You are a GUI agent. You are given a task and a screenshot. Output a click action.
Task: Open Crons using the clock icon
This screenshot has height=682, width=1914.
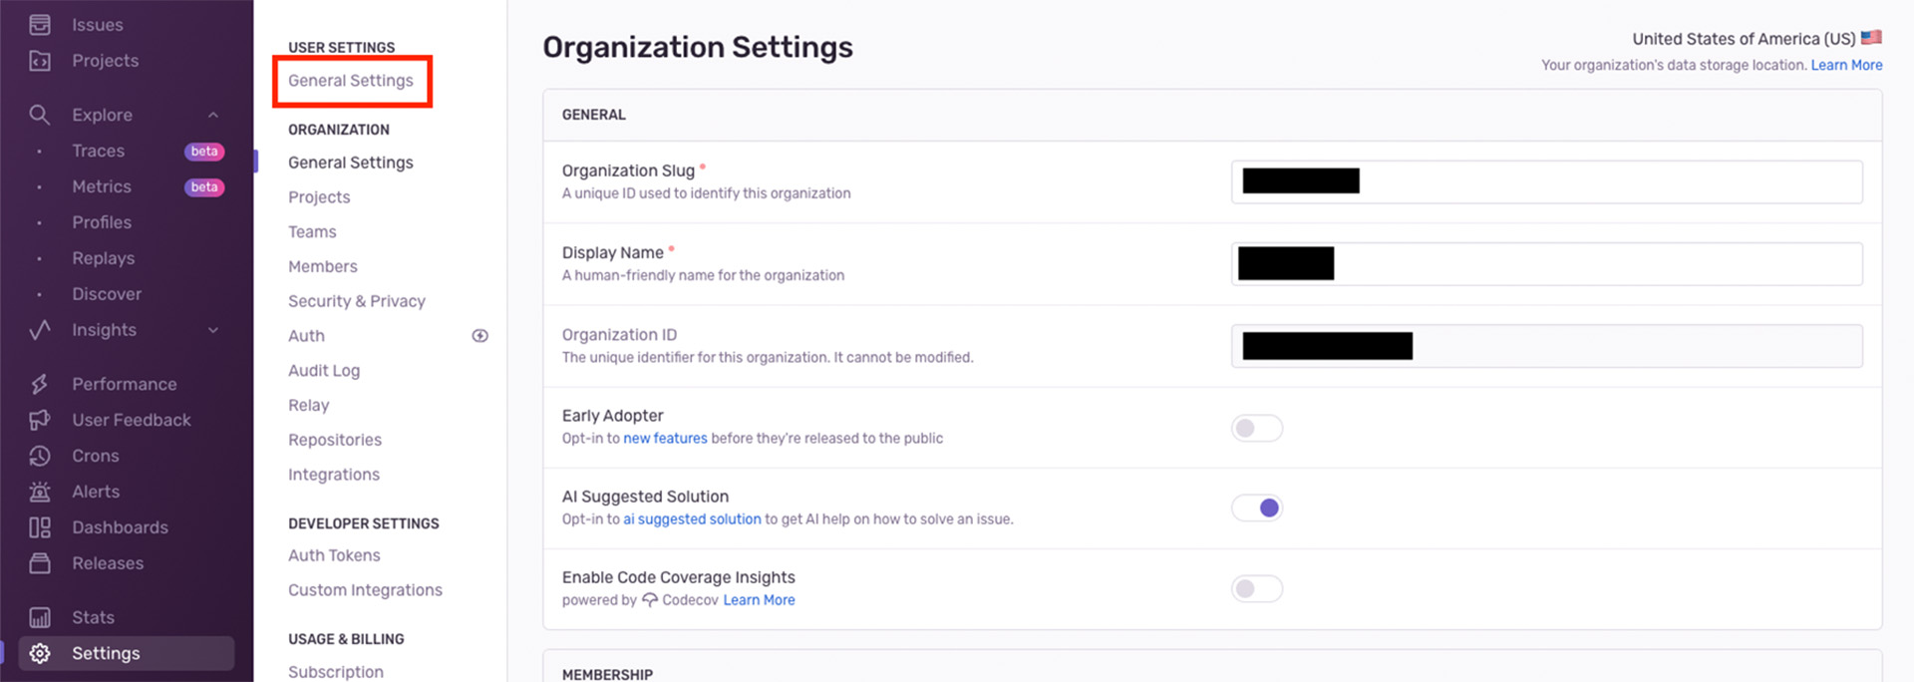pyautogui.click(x=40, y=456)
